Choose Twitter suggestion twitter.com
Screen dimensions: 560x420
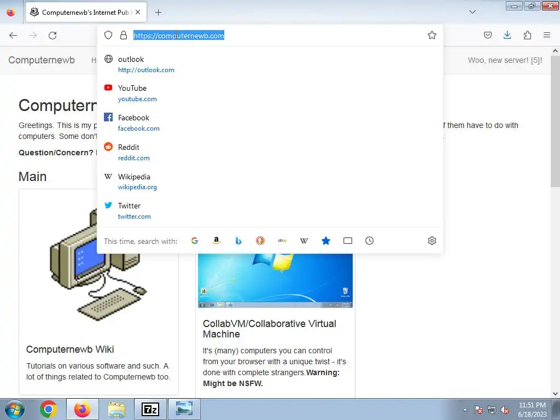pyautogui.click(x=270, y=211)
